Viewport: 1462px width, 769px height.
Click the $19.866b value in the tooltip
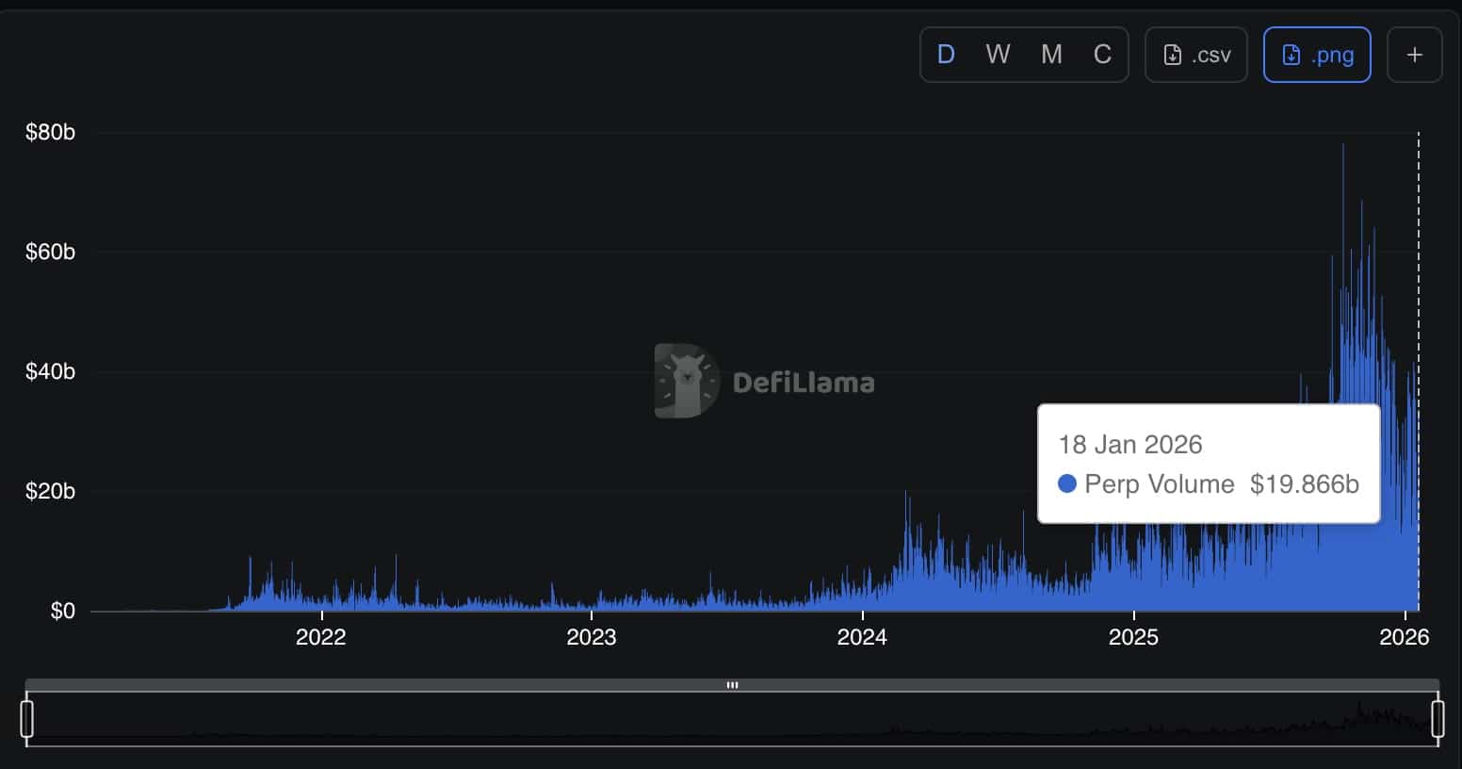[1304, 484]
